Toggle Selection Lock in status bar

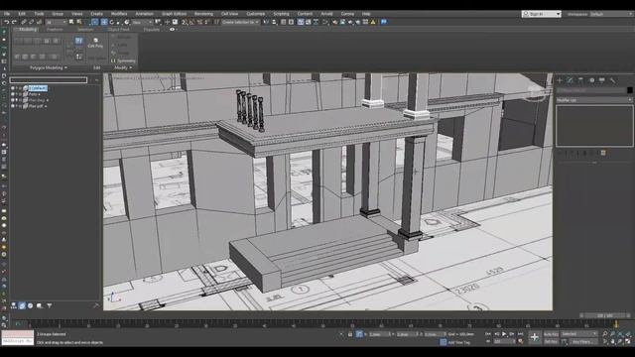tap(350, 334)
